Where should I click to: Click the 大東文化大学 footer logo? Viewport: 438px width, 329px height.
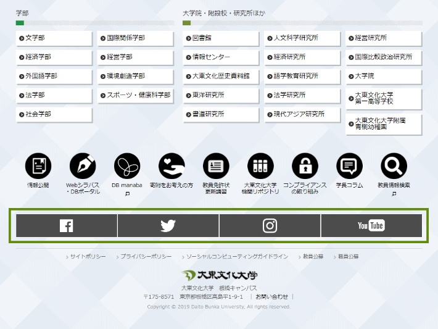[219, 275]
